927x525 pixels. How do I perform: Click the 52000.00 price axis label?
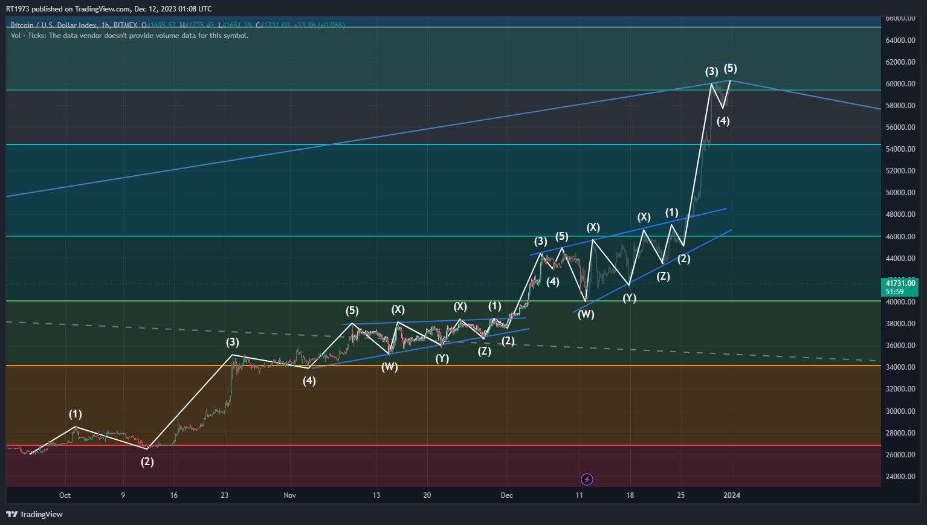[x=900, y=170]
